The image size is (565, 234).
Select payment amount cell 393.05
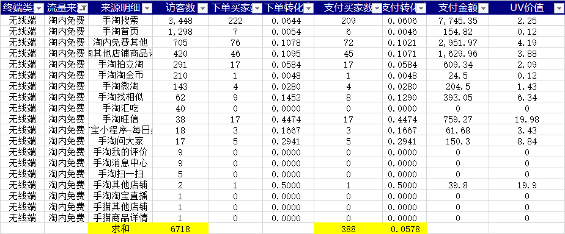[x=457, y=97]
